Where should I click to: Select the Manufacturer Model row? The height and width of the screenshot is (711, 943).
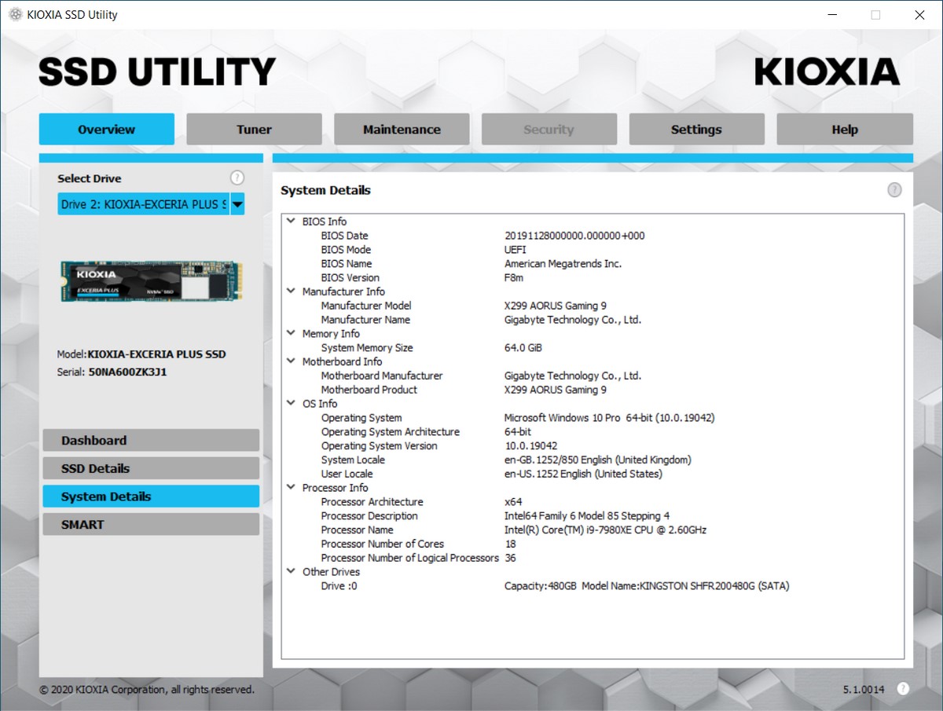(x=593, y=306)
